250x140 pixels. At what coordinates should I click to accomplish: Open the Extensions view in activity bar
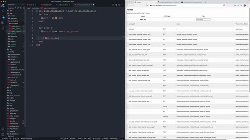tap(3, 22)
